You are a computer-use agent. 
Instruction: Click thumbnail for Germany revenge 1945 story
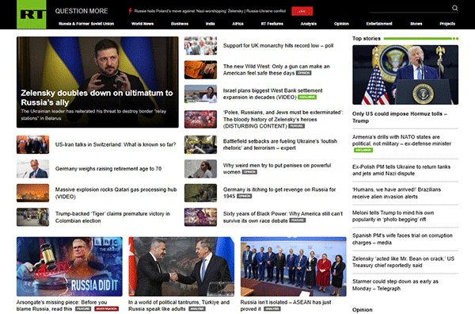pos(200,193)
